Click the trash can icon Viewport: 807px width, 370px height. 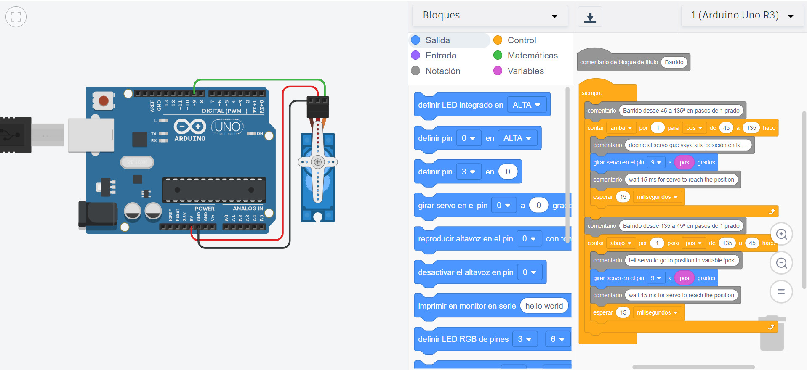[772, 333]
